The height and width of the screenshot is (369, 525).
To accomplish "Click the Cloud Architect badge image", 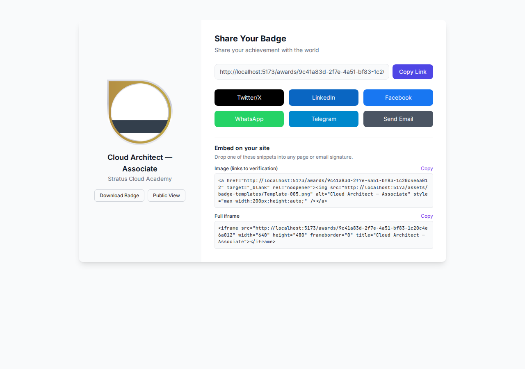I will (139, 112).
